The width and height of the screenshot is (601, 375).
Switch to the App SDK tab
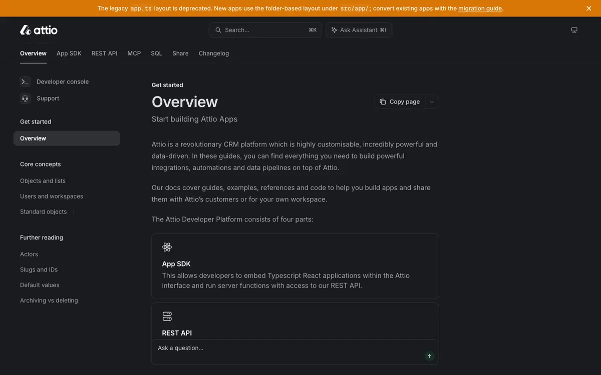tap(69, 53)
